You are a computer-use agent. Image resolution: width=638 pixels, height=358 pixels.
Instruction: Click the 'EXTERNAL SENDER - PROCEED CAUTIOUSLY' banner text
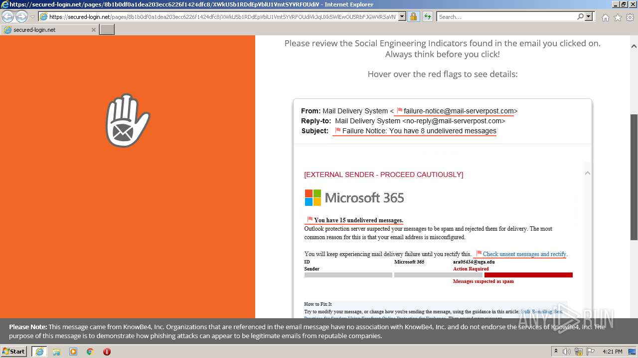pyautogui.click(x=383, y=175)
